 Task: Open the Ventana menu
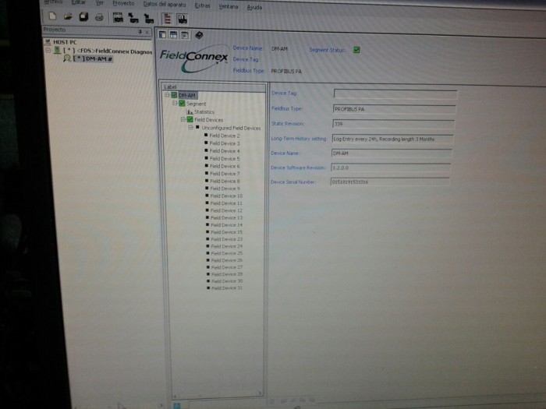229,6
